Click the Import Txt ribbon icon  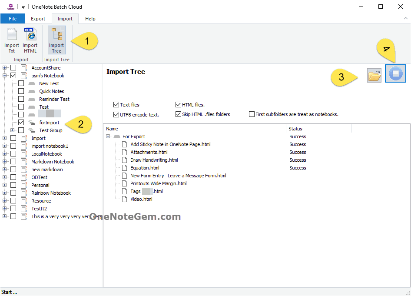click(x=12, y=40)
